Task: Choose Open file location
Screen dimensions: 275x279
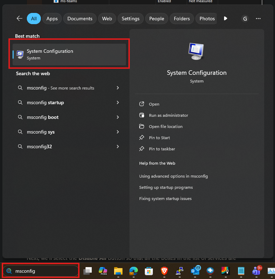Action: [165, 127]
